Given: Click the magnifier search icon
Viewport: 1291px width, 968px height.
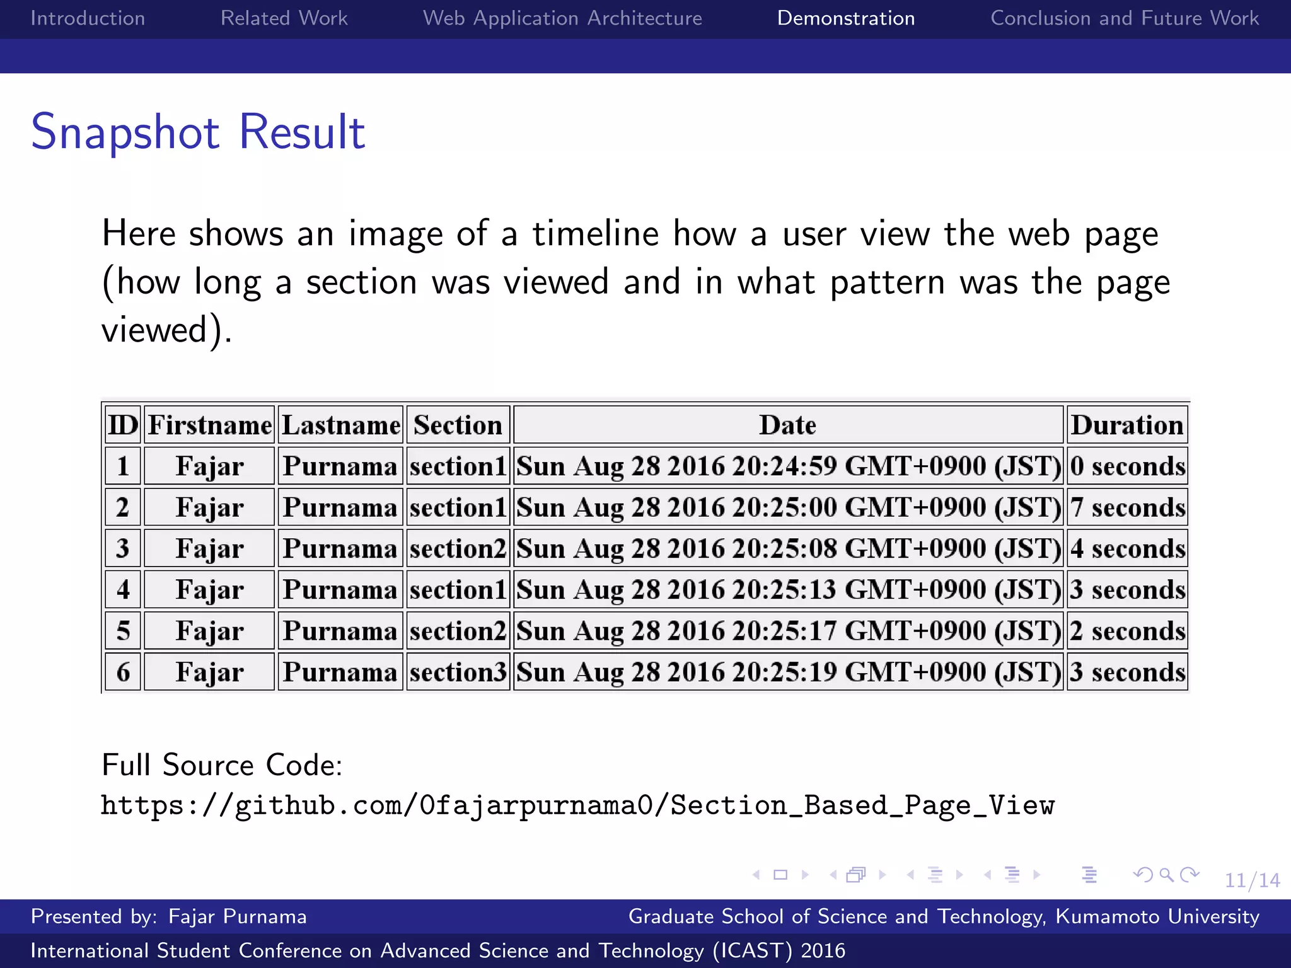Looking at the screenshot, I should point(1166,875).
